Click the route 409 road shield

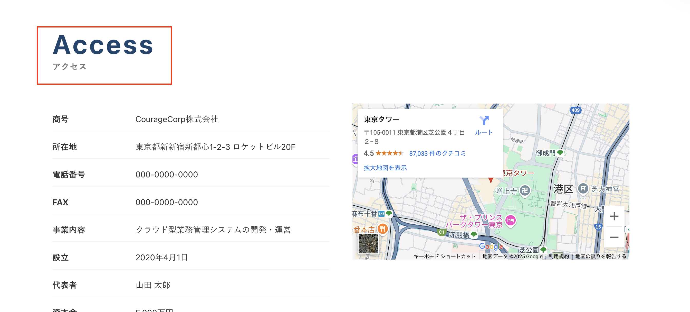[x=575, y=110]
